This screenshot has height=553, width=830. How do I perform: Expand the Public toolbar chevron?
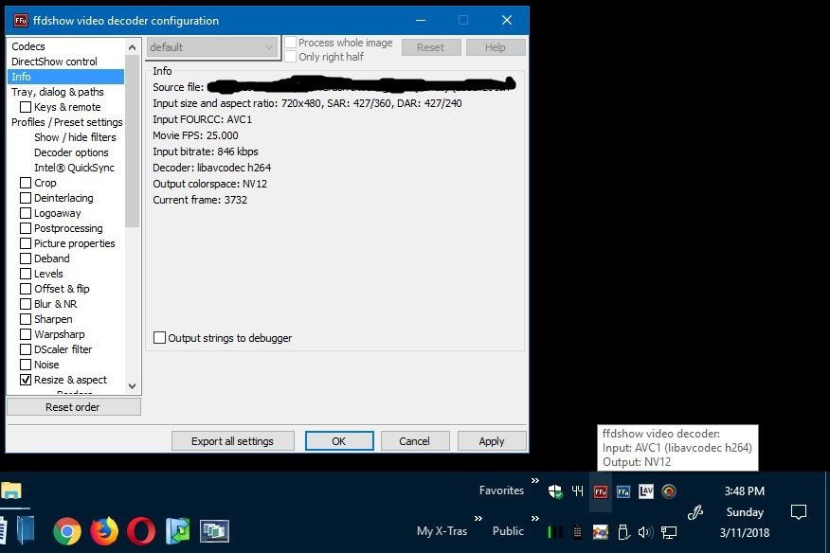pos(535,519)
